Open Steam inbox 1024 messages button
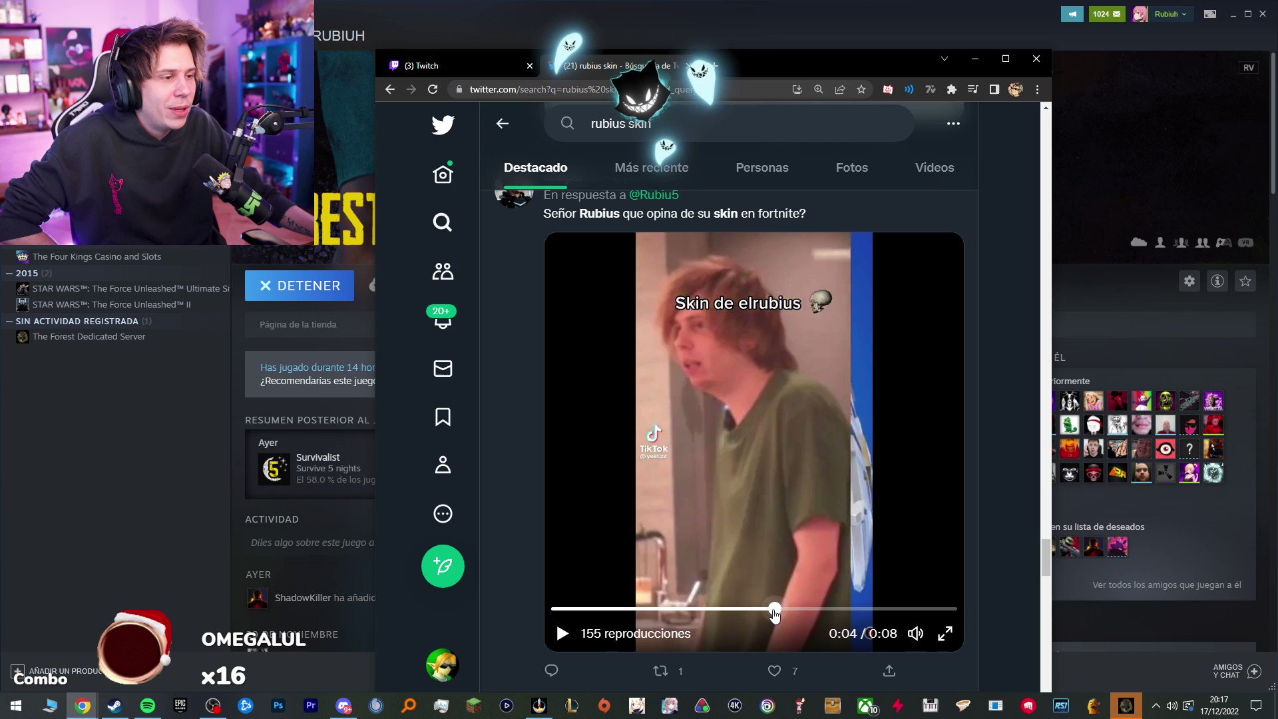Image resolution: width=1278 pixels, height=719 pixels. pos(1107,14)
